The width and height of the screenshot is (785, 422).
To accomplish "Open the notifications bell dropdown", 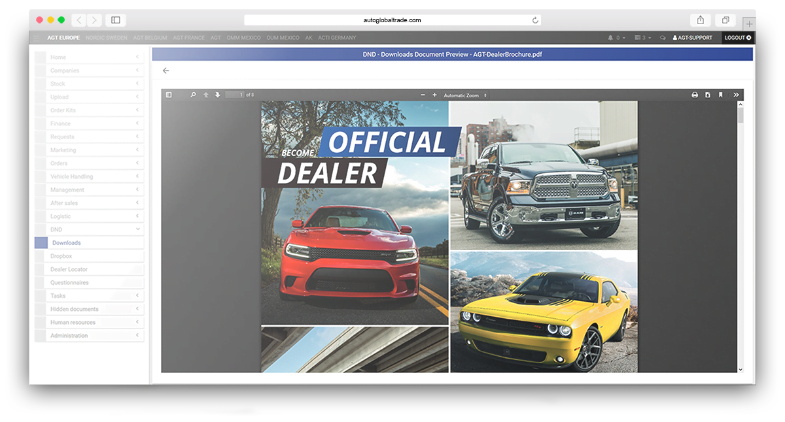I will (616, 38).
